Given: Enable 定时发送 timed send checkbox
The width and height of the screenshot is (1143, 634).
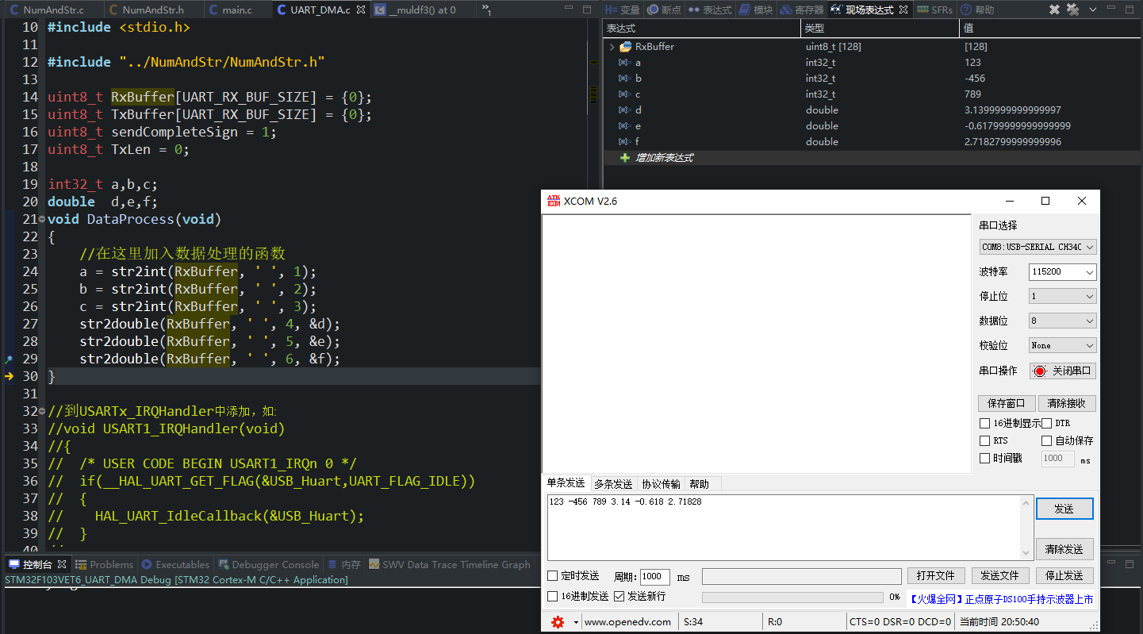Looking at the screenshot, I should point(553,576).
